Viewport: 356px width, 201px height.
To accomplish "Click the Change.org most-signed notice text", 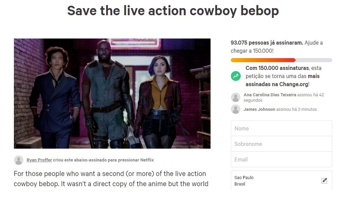I will 283,76.
